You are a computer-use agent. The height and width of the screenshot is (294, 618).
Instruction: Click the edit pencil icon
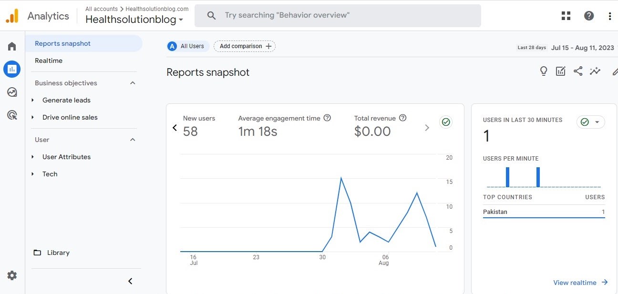click(x=615, y=71)
